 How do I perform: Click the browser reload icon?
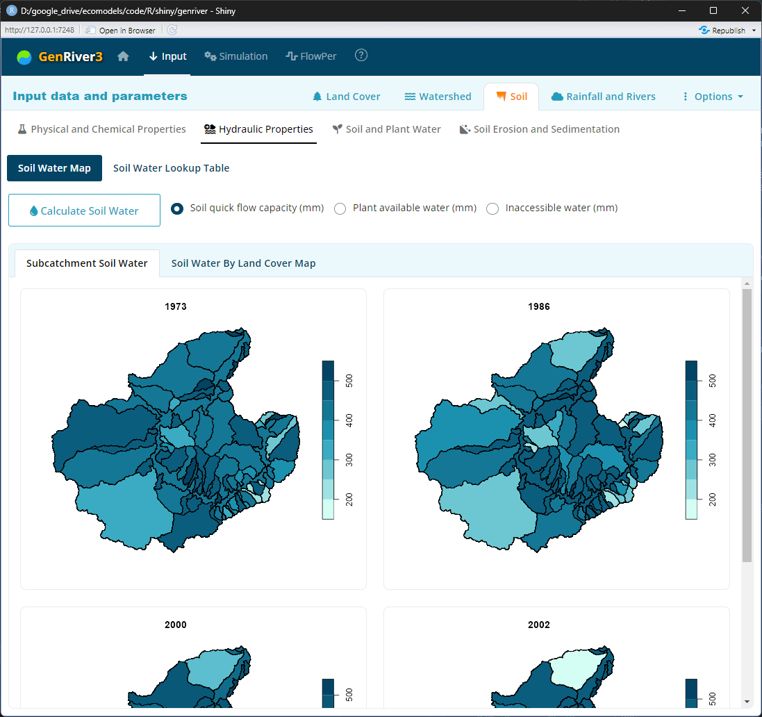(x=172, y=30)
